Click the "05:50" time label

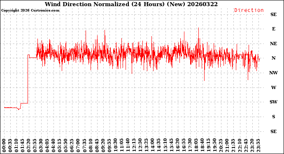click(x=66, y=145)
